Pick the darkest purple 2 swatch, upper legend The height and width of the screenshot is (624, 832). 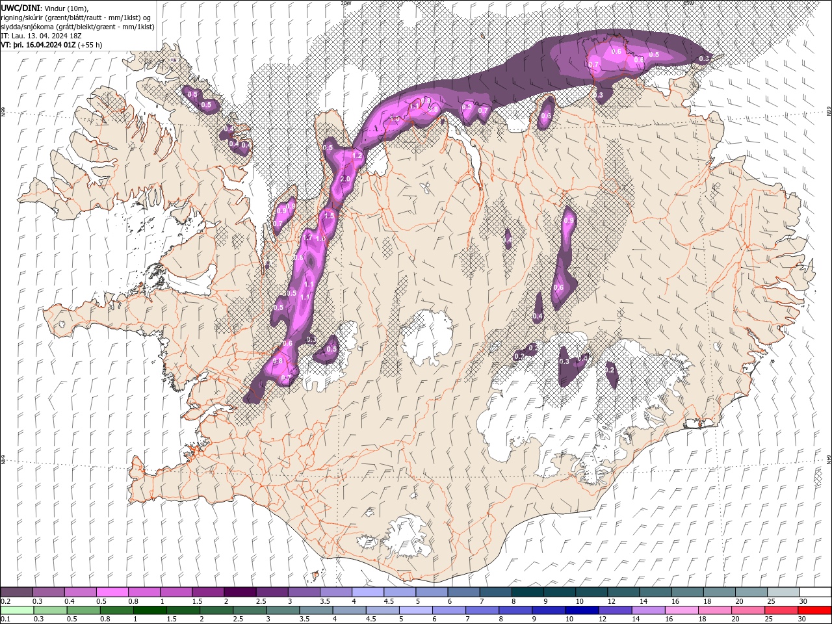pyautogui.click(x=240, y=592)
